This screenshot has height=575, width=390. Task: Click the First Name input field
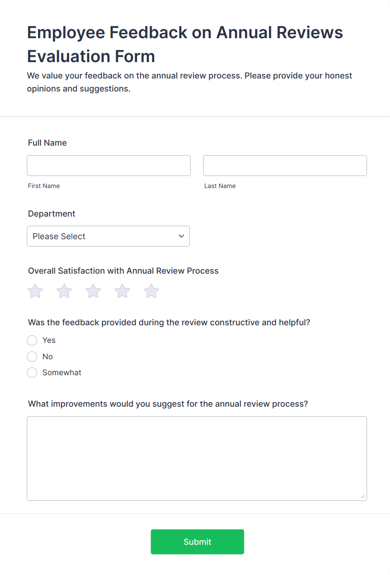click(109, 165)
